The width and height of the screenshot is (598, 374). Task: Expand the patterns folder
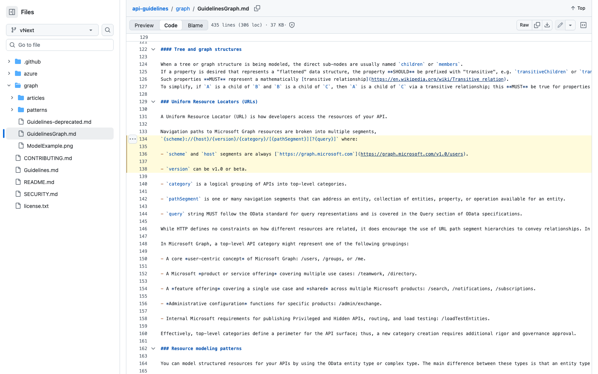[12, 110]
